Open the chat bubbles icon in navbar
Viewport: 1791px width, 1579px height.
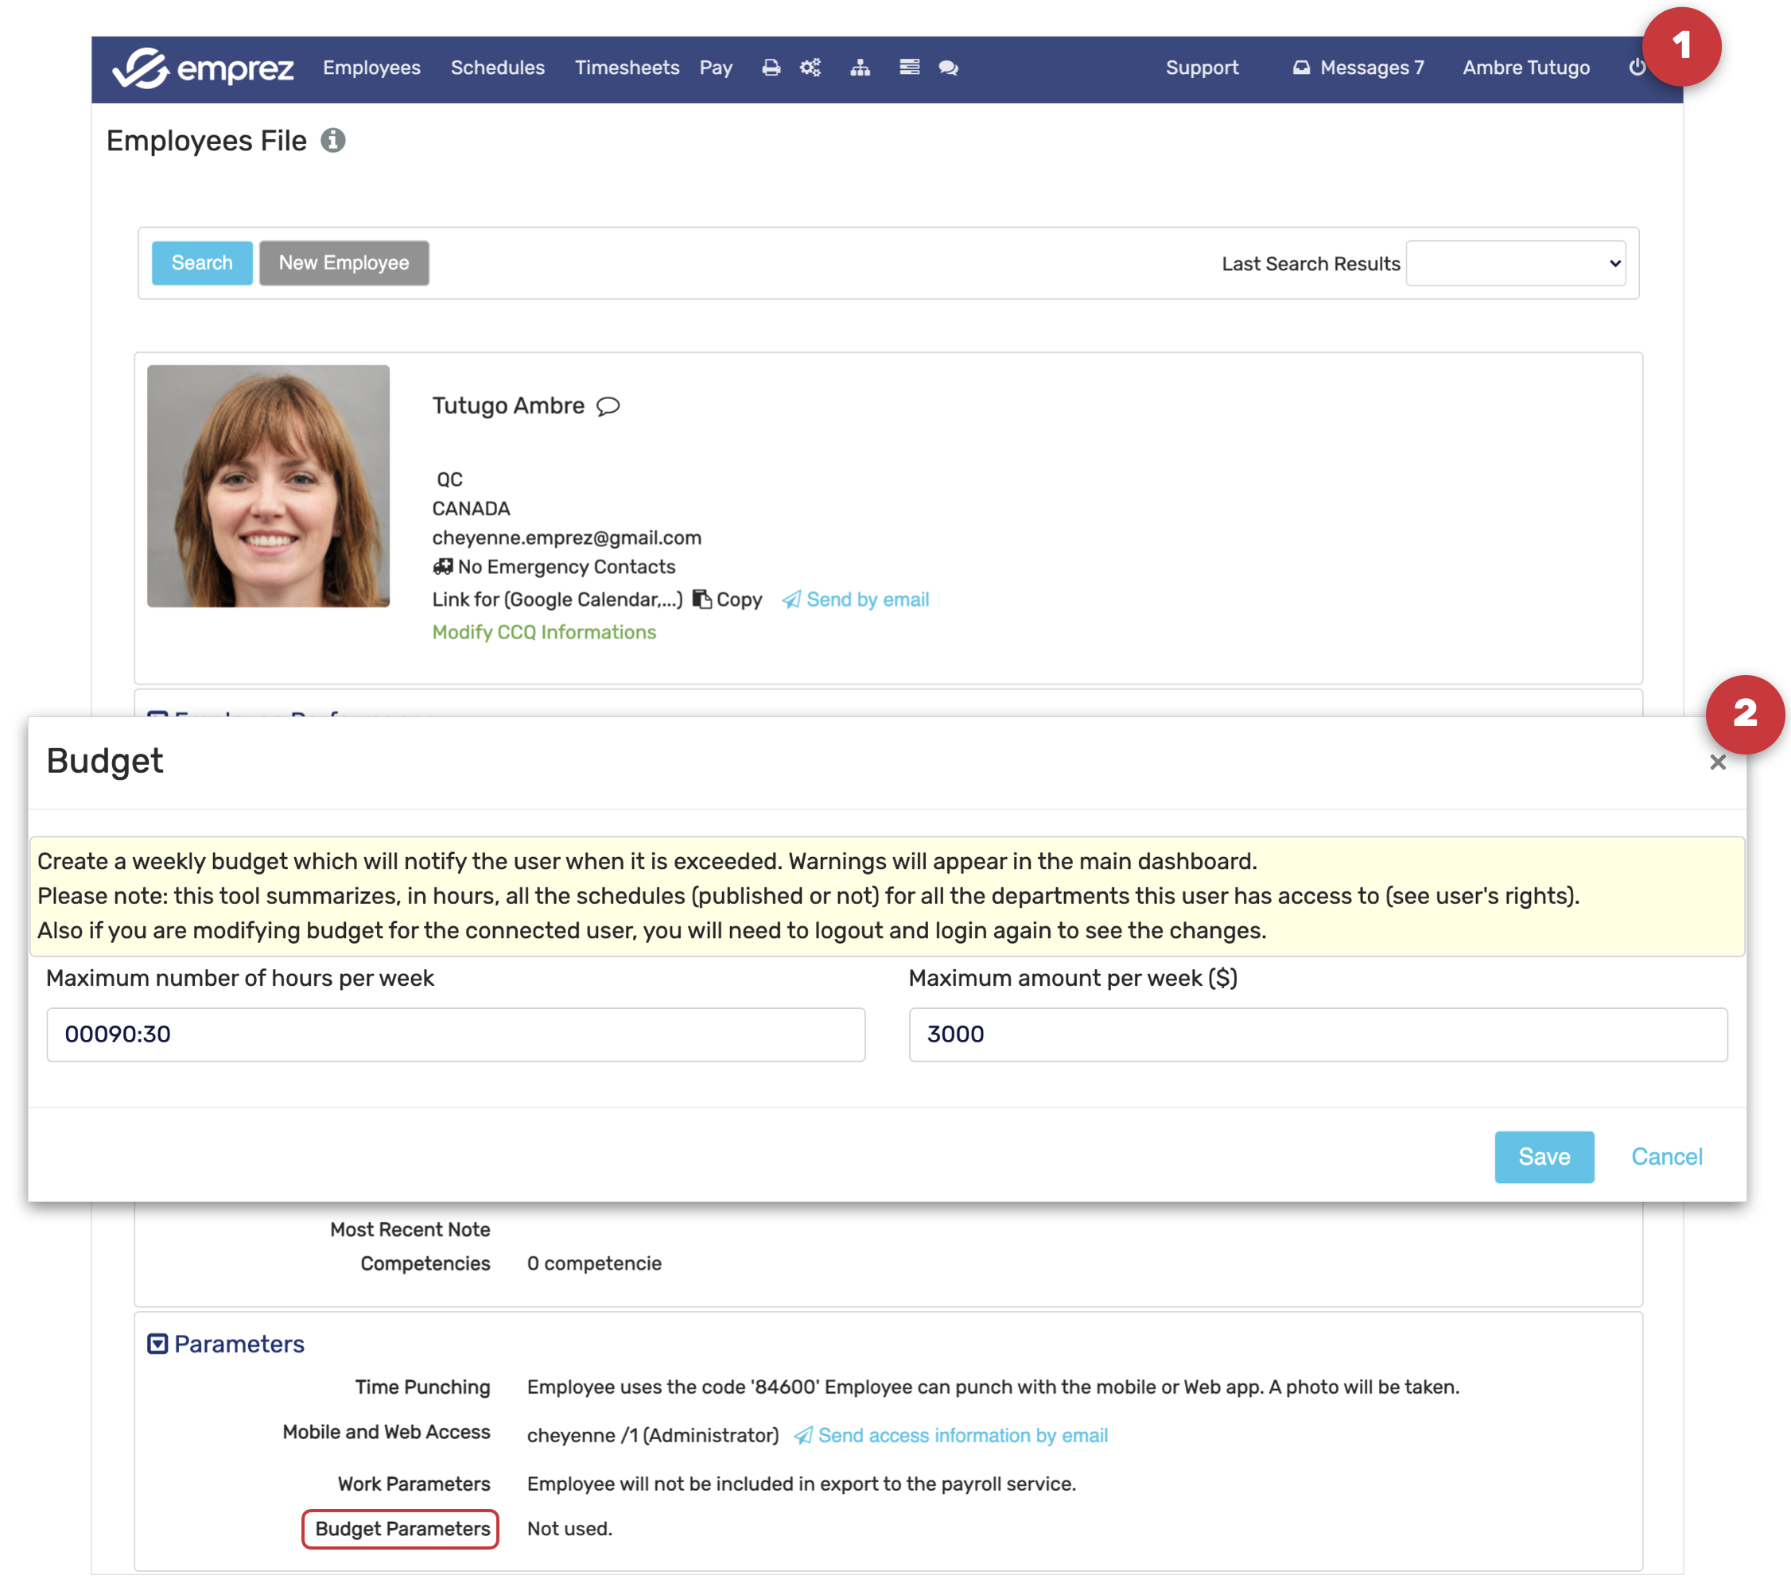(x=948, y=68)
